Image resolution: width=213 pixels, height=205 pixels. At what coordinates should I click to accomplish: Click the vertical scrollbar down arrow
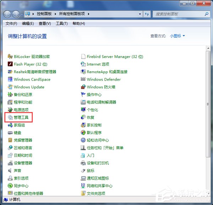[x=208, y=193]
